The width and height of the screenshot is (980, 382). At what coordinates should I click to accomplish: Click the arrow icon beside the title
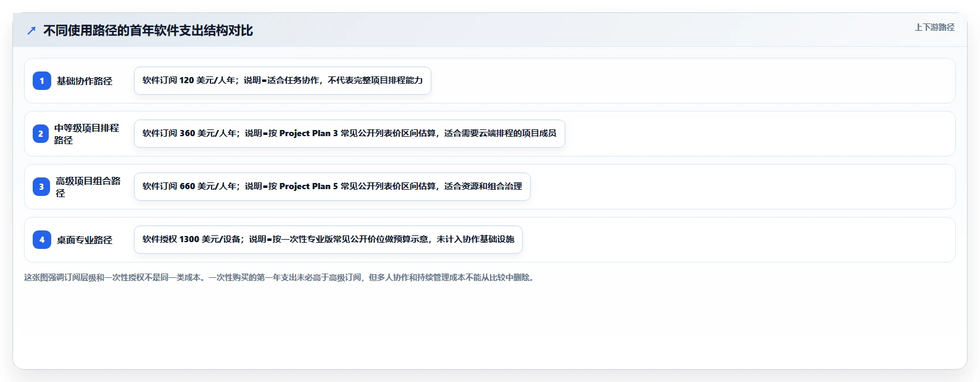(31, 31)
